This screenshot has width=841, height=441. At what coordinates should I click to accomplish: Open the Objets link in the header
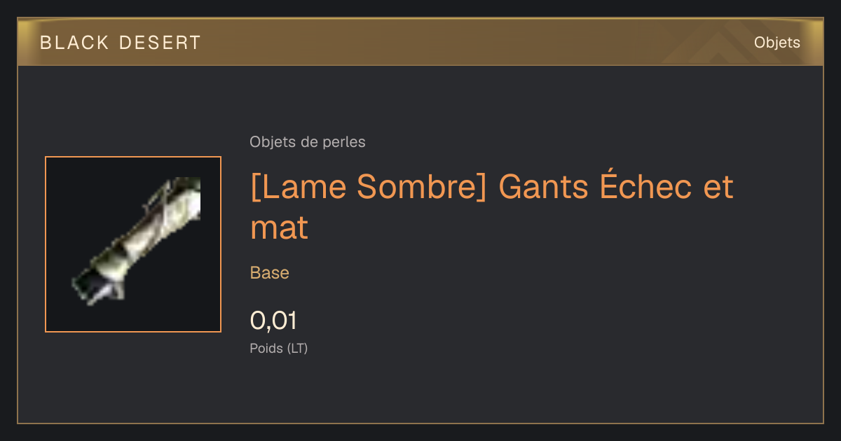777,43
